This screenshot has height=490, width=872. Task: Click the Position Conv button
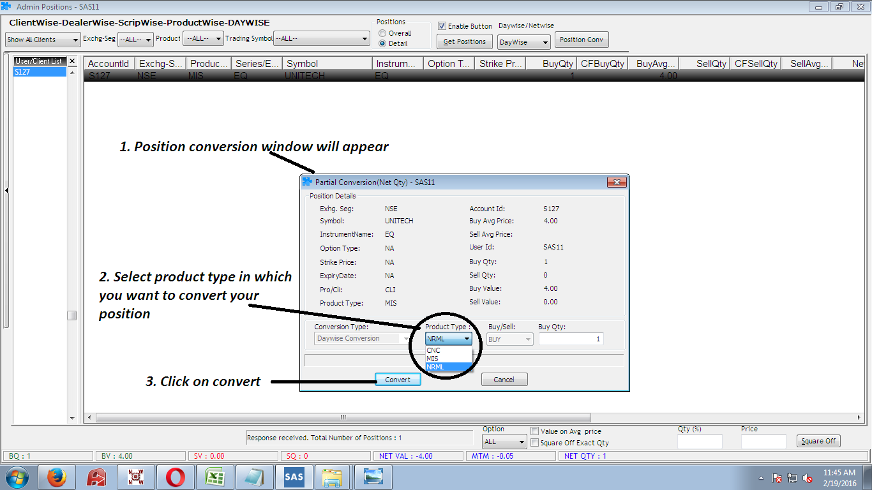[x=582, y=40]
